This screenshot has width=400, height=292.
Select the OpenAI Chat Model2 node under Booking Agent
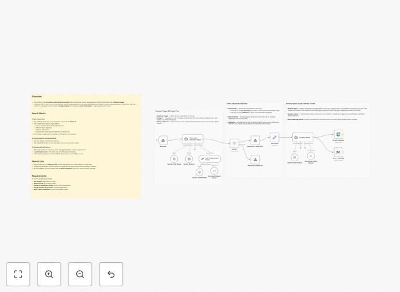(x=294, y=157)
